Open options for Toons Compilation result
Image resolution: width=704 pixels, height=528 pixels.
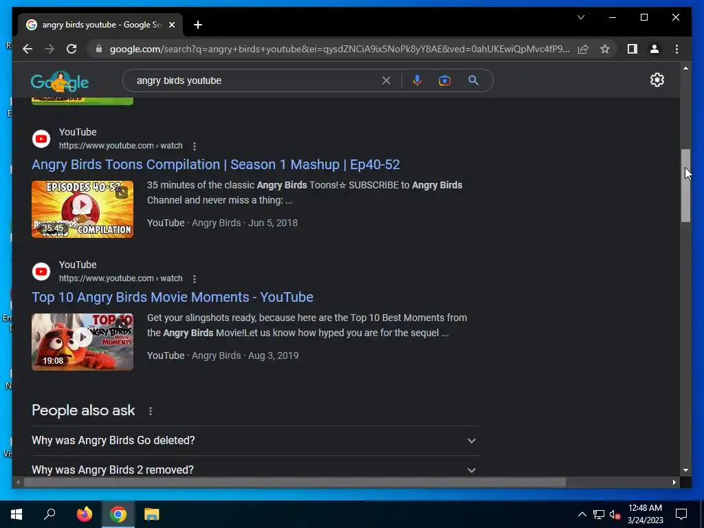[x=195, y=146]
